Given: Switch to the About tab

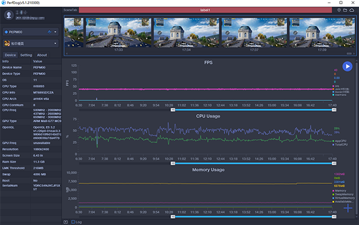Looking at the screenshot, I should (x=42, y=55).
